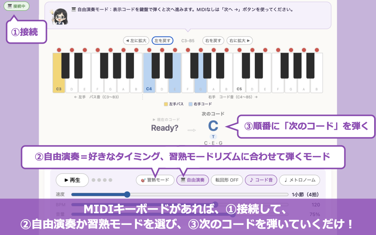Viewport: 376px width, 235px height.
Task: Play the black C#3 key next to C3
Action: coord(66,66)
